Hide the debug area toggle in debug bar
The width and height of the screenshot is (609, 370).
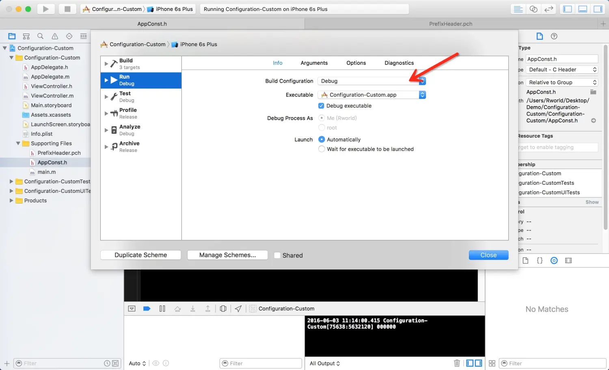(132, 308)
